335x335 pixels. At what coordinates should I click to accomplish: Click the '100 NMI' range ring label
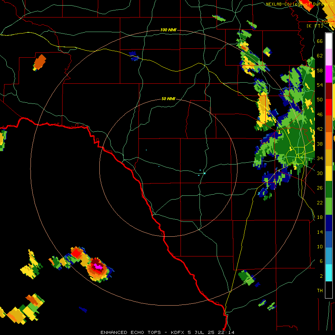[x=168, y=30]
